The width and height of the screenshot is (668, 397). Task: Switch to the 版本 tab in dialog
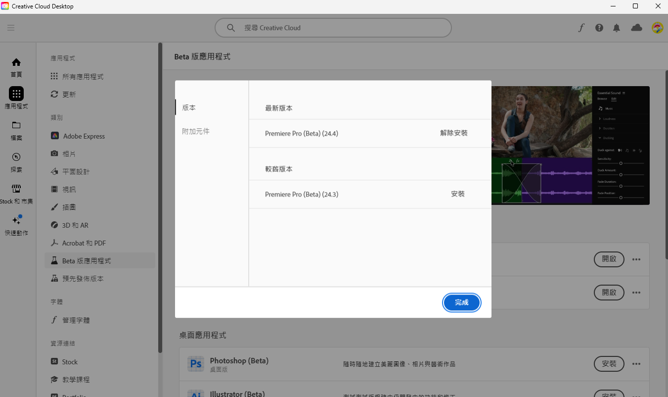[x=188, y=107]
